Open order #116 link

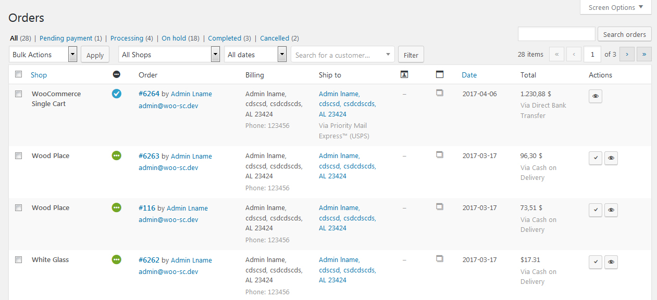click(x=147, y=208)
